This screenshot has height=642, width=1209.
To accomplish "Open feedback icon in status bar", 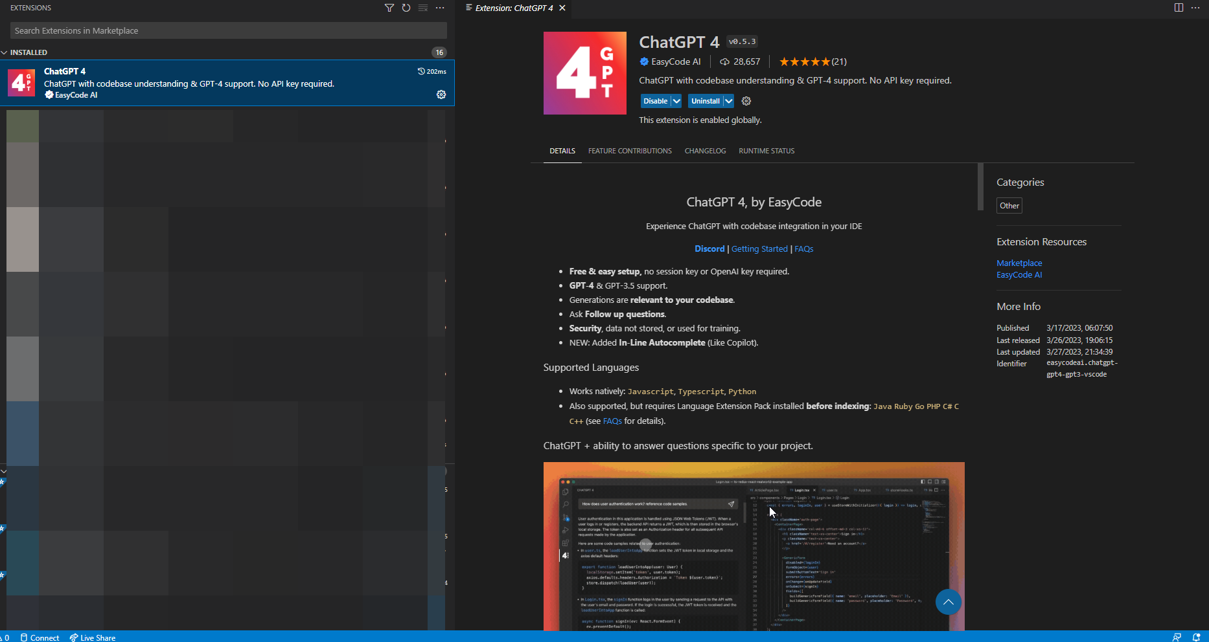I will click(1177, 637).
